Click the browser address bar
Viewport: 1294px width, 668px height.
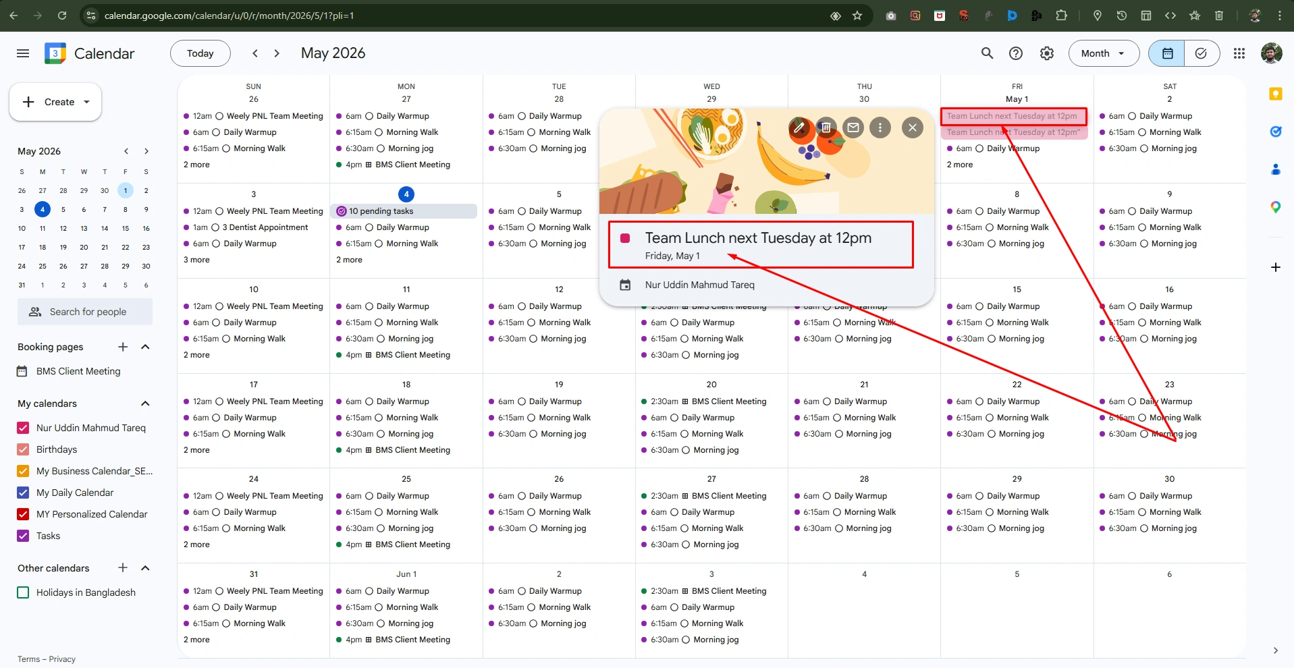(x=459, y=16)
